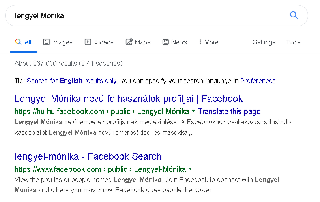Open the Settings menu
The image size is (320, 202).
(x=264, y=42)
